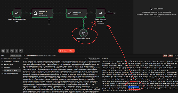Viewport: 178px width, 93px height.
Task: Click the red lightning trigger icon
Action: pyautogui.click(x=10, y=13)
